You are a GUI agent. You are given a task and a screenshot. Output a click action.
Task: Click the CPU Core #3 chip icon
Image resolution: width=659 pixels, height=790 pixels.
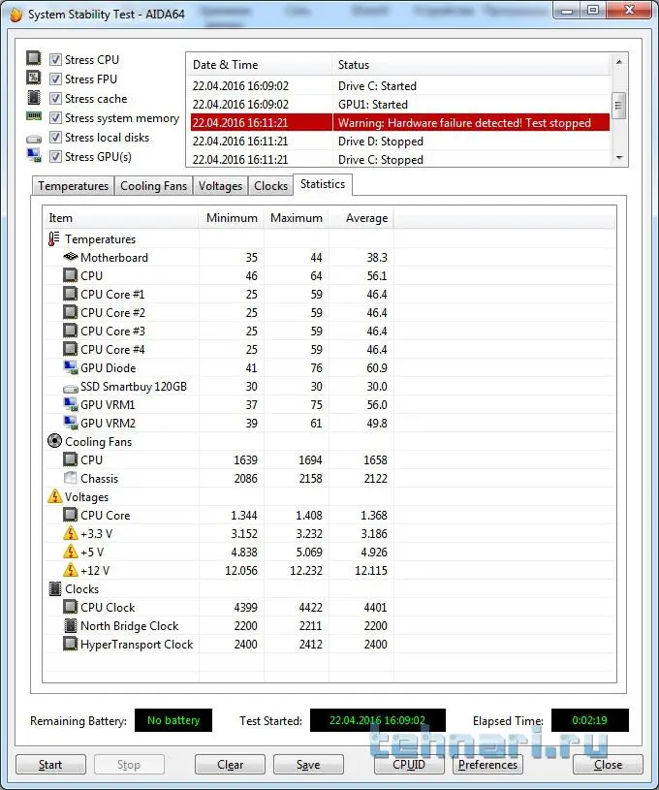pyautogui.click(x=70, y=331)
